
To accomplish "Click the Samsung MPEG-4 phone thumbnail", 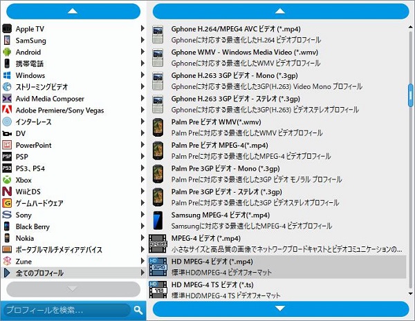I will pyautogui.click(x=158, y=220).
